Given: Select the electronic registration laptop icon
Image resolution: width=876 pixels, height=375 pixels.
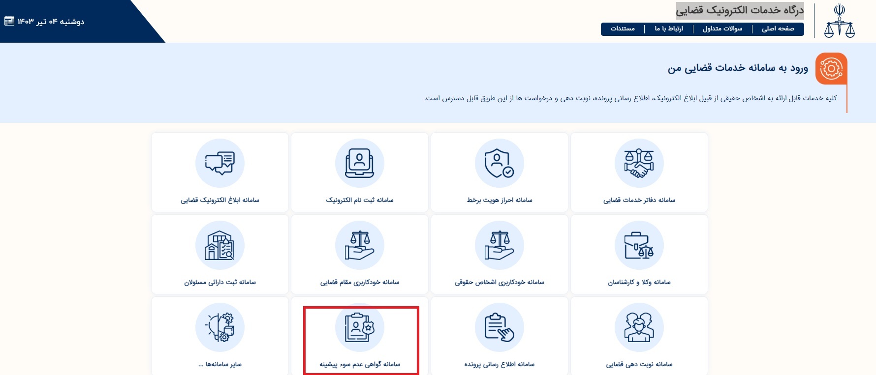Looking at the screenshot, I should [x=359, y=163].
